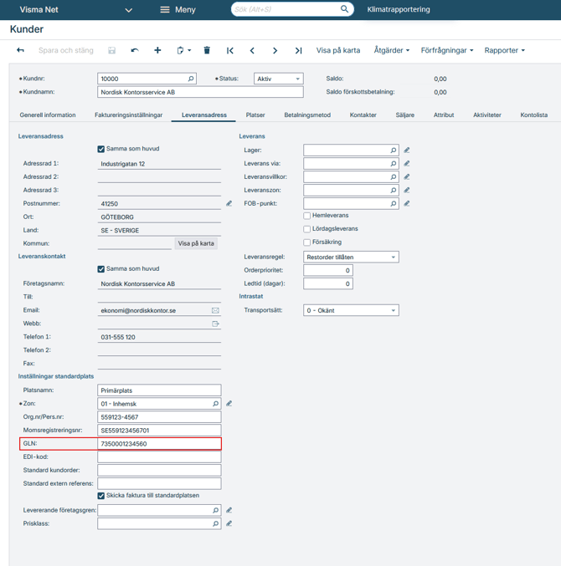Viewport: 561px width, 566px height.
Task: Expand the Leveransregel dropdown
Action: (x=351, y=258)
